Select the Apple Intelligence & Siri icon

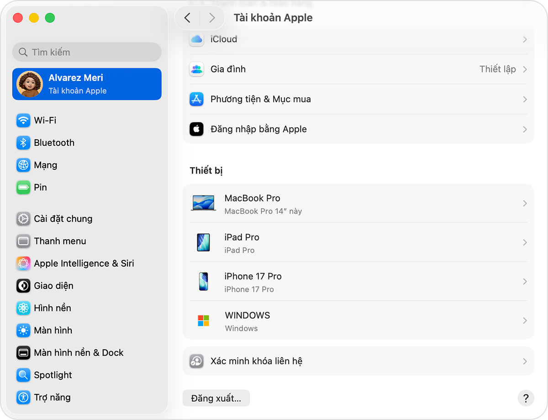point(23,263)
